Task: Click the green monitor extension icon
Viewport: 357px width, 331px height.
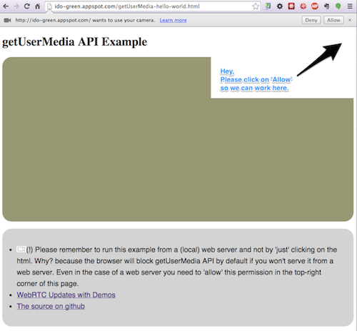Action: click(268, 6)
